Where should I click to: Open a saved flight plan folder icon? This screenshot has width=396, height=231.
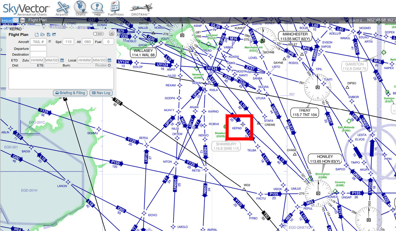point(43,34)
